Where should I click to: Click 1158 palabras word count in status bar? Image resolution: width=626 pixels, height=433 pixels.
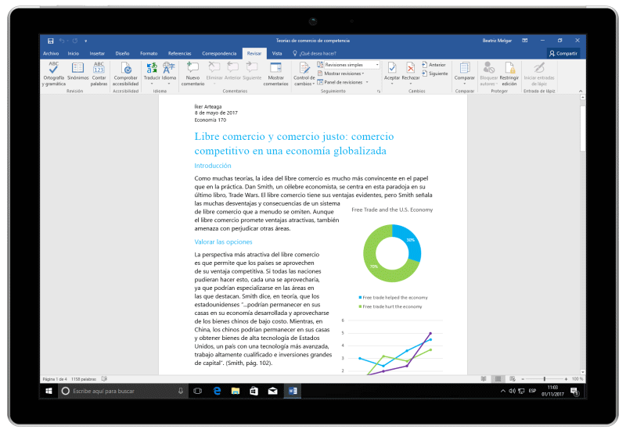point(84,379)
